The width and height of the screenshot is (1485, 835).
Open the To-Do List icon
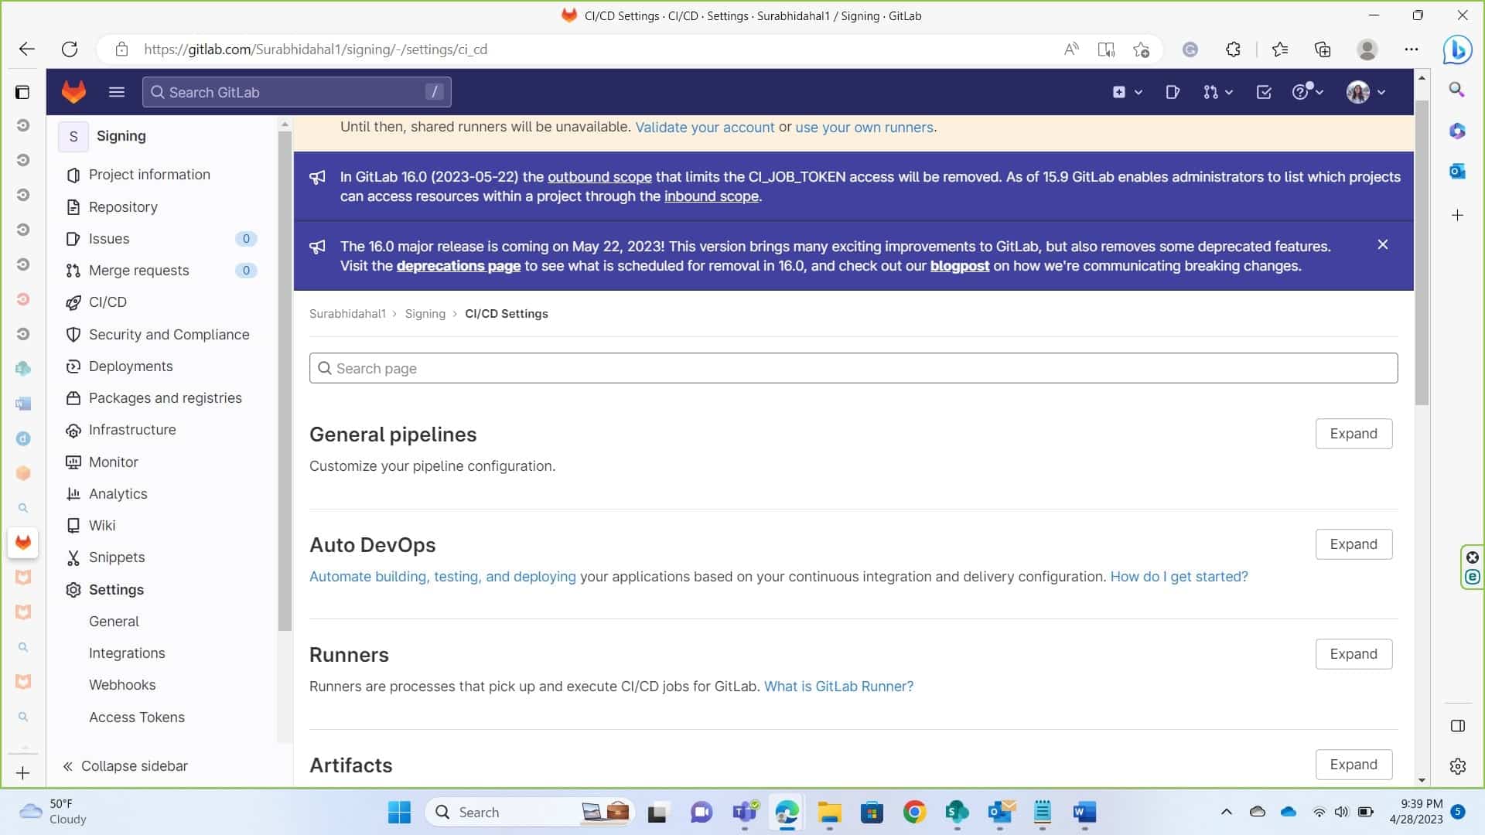coord(1264,92)
